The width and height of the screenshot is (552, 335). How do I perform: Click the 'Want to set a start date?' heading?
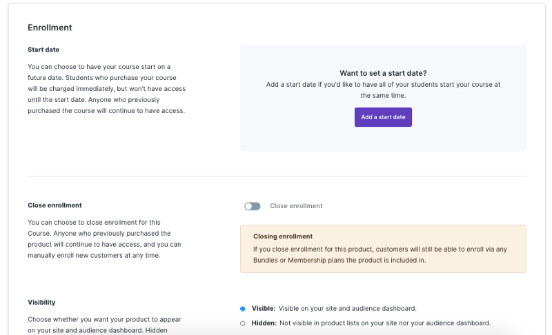point(383,73)
